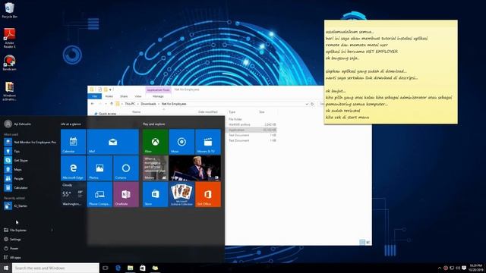
Task: Switch to Home tab in Explorer
Action: pos(109,96)
